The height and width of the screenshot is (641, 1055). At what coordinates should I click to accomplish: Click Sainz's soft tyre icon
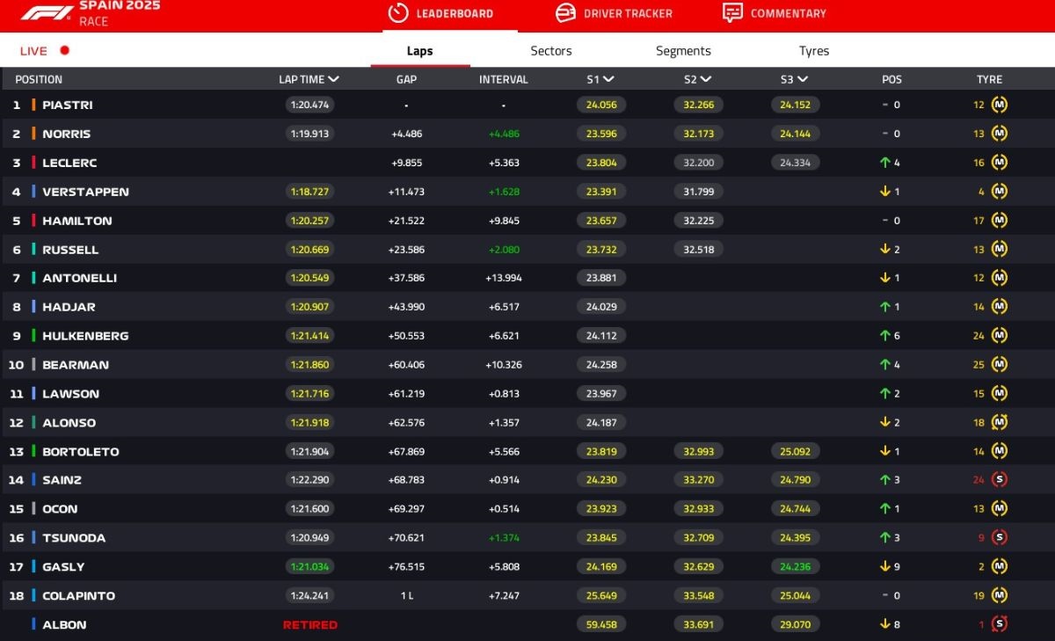click(x=999, y=480)
